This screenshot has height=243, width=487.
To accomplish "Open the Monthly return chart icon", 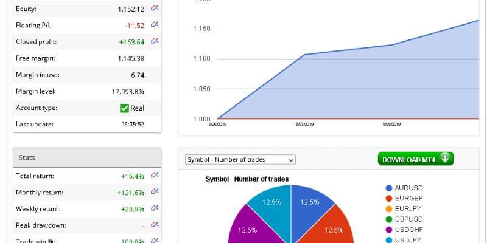I will 155,192.
